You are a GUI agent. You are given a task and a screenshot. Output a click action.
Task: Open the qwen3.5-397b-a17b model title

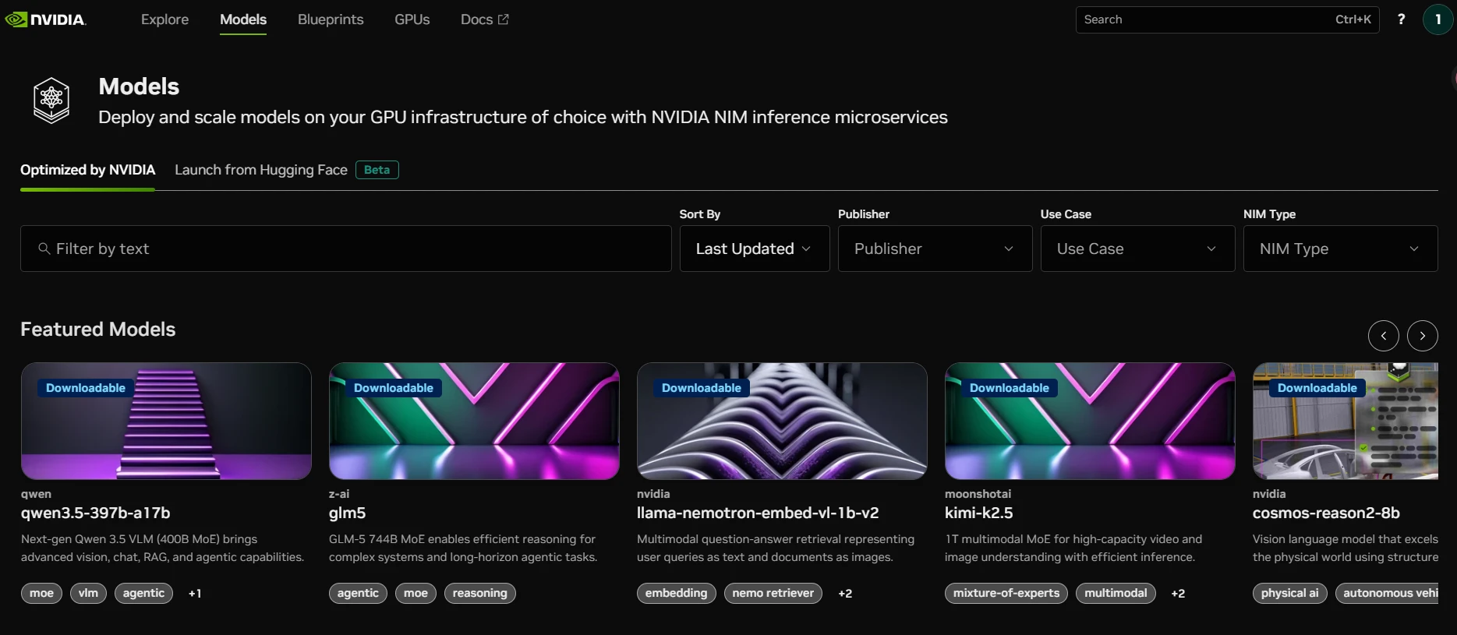click(96, 513)
